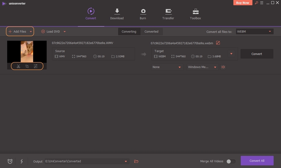
Task: Switch to the Converted tab
Action: 151,32
